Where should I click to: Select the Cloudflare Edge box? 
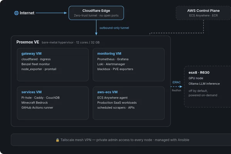pos(96,13)
